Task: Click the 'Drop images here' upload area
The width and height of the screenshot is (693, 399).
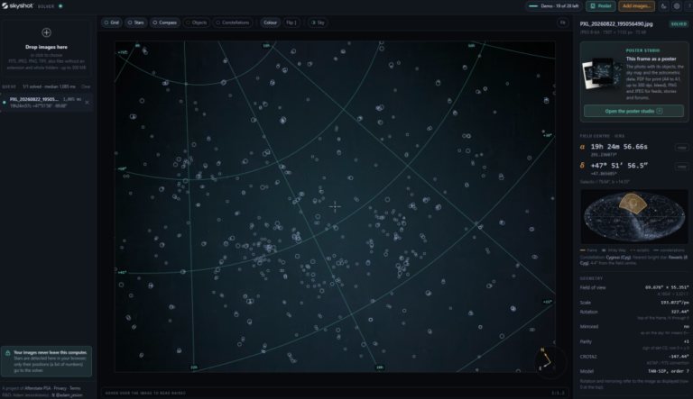Action: [46, 49]
